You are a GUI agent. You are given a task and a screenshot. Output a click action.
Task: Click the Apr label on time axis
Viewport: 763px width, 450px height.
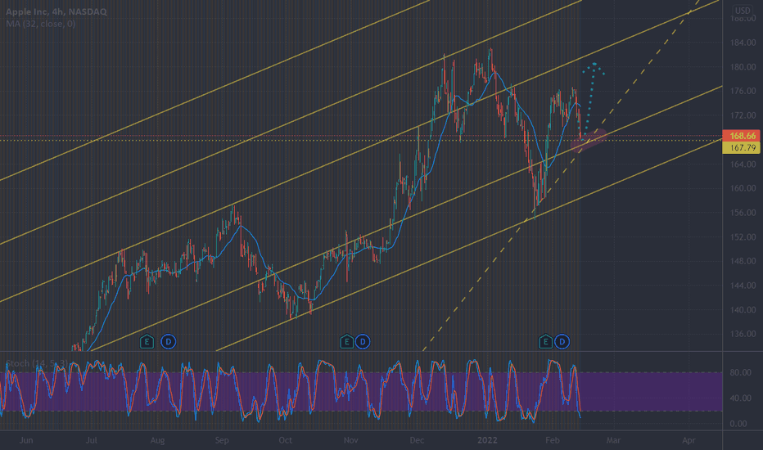pos(689,440)
